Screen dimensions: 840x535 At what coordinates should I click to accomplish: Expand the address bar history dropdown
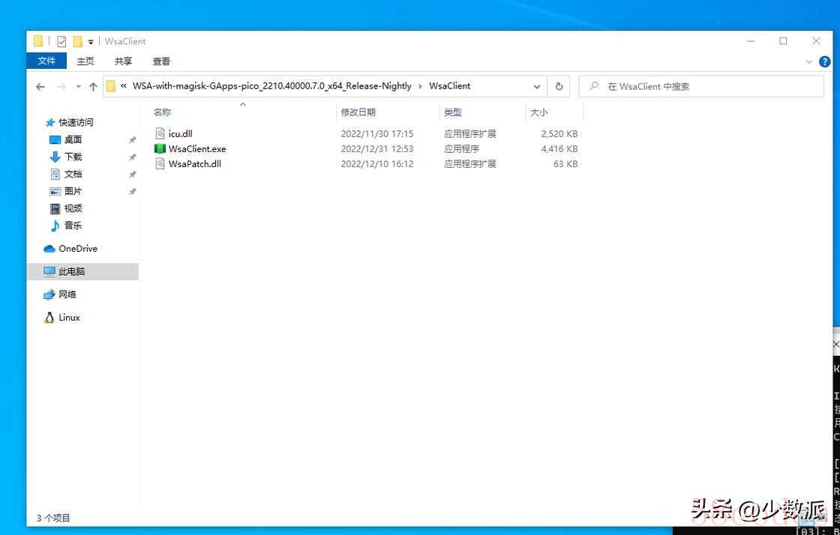(537, 86)
